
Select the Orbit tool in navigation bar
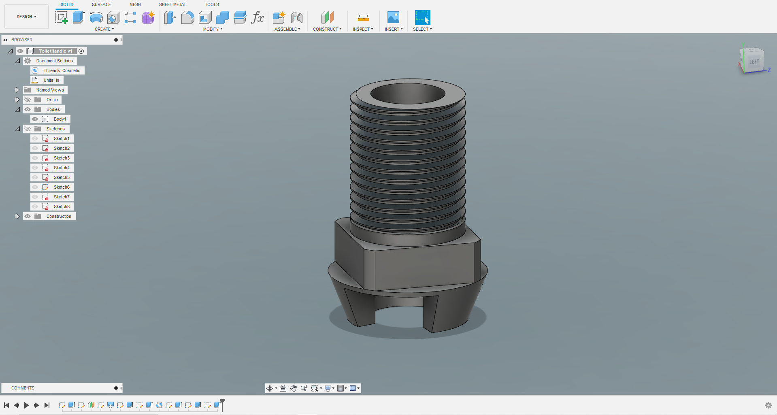(x=270, y=388)
